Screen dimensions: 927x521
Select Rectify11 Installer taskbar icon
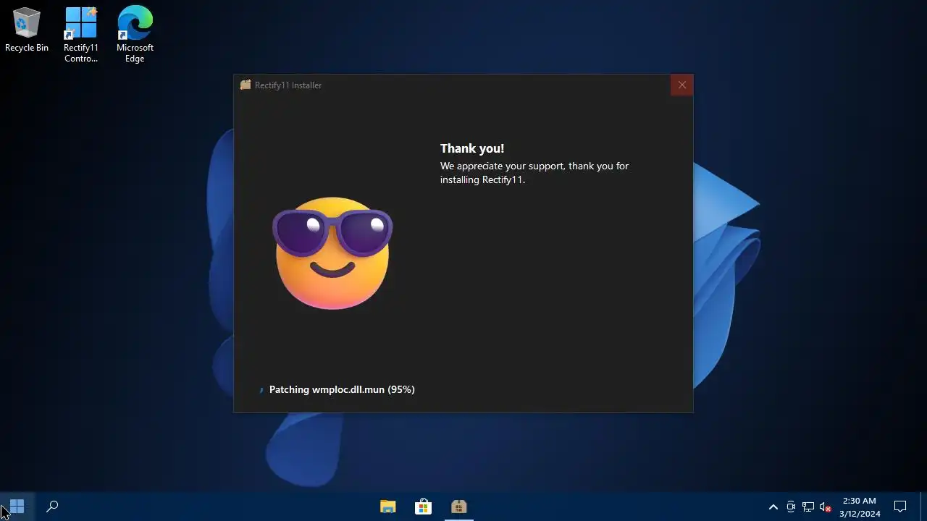[x=458, y=507]
